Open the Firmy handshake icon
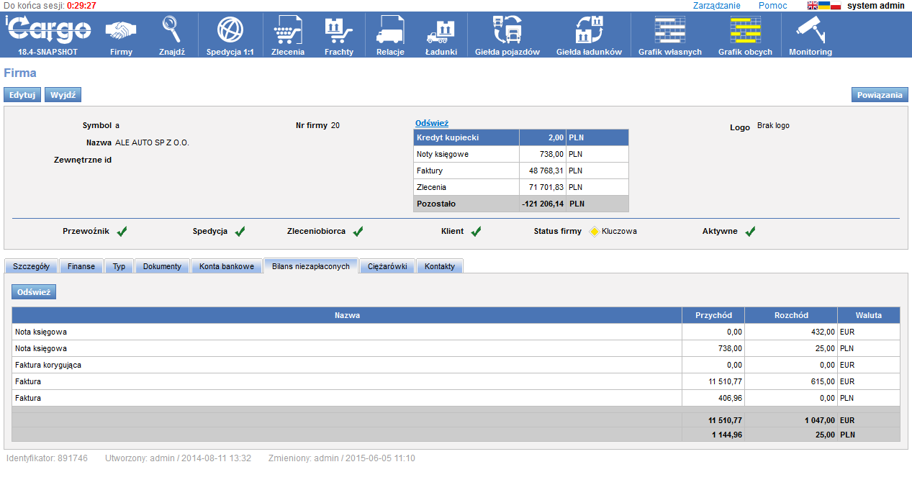Screen dimensions: 912x490 pos(121,31)
